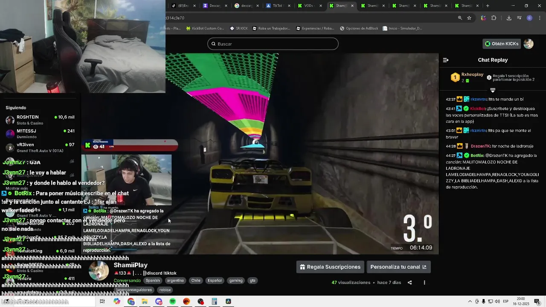
Task: Click the ESP language indicator
Action: pyautogui.click(x=506, y=301)
